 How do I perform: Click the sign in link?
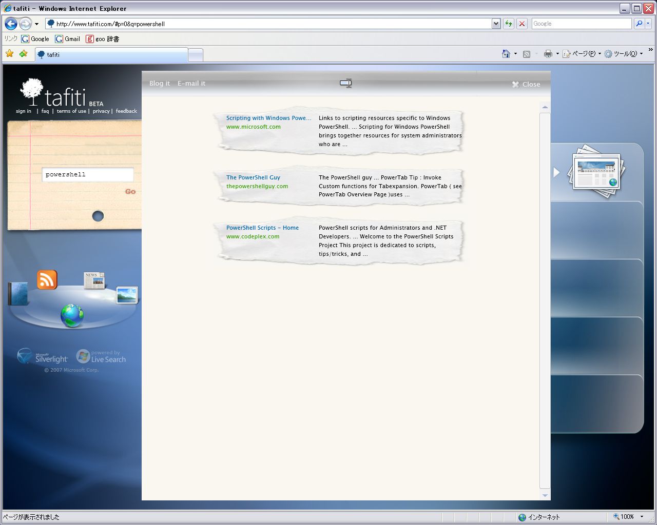(x=24, y=111)
